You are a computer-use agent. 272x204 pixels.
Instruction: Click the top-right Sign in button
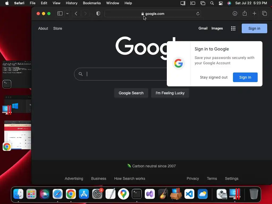point(254,28)
